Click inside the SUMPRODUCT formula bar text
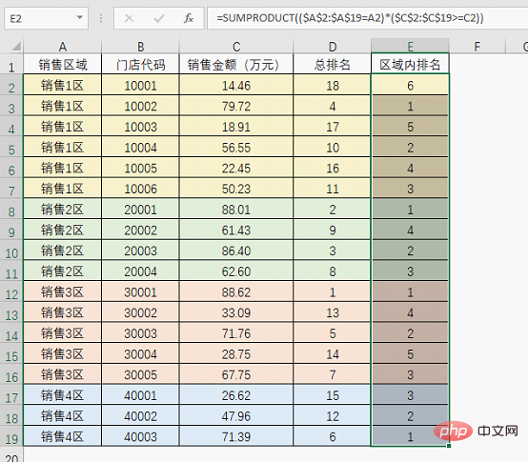This screenshot has width=528, height=462. pyautogui.click(x=350, y=18)
